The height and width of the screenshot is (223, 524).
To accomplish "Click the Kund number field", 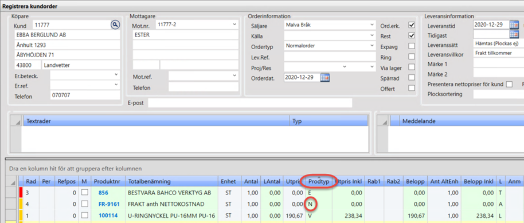I will [71, 25].
